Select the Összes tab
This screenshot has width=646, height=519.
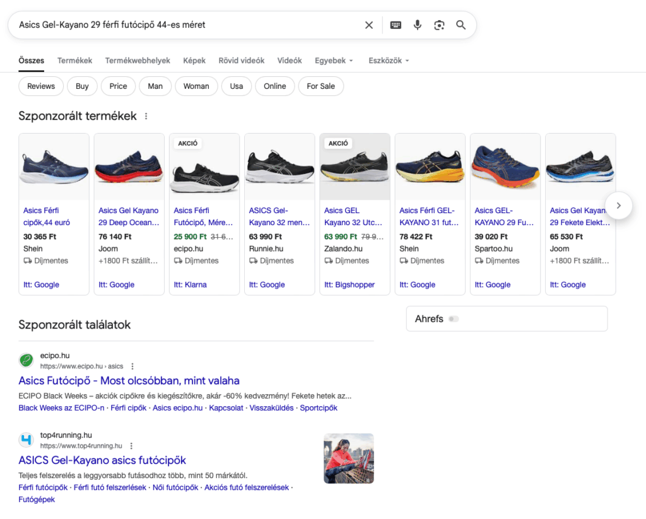pos(32,61)
